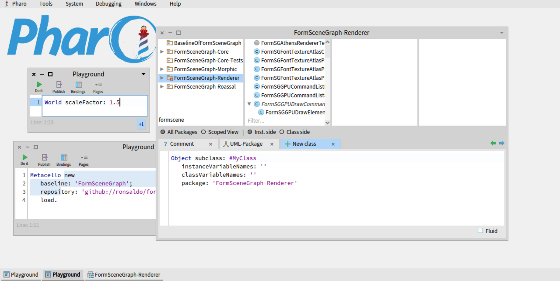Expand the FormSceneGraph-Core package
Image resolution: width=560 pixels, height=281 pixels.
point(162,52)
